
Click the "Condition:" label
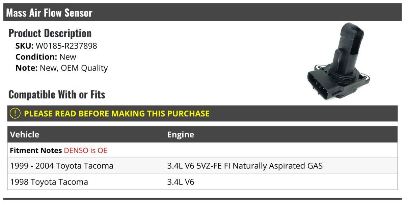click(x=36, y=57)
